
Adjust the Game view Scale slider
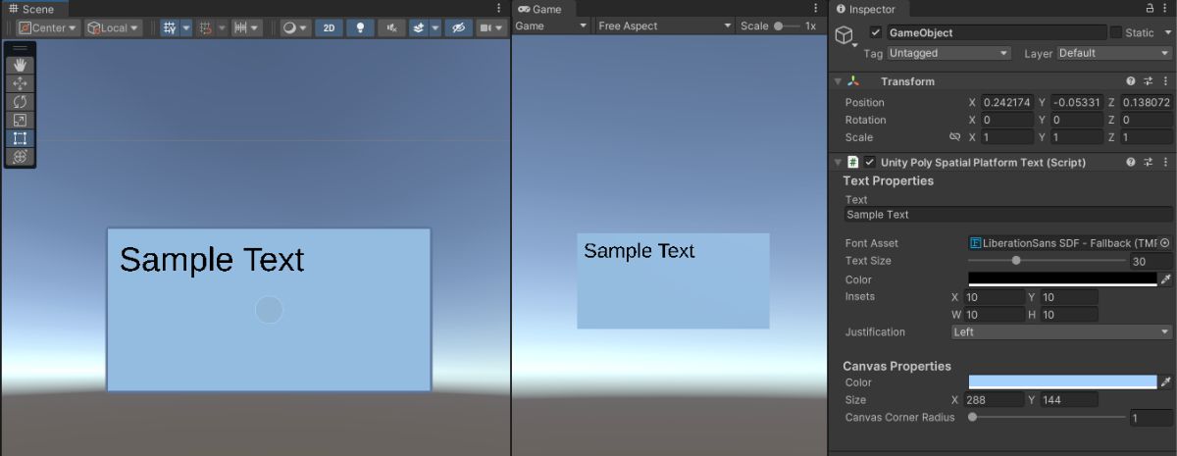785,25
